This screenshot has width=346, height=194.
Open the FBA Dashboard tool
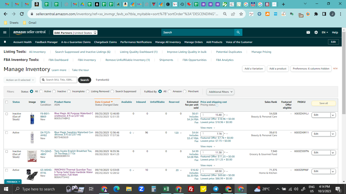59,60
